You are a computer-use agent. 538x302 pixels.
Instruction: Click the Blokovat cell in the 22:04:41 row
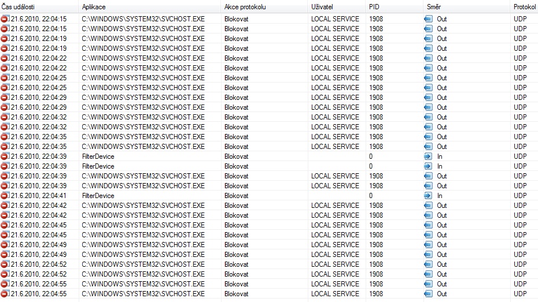tap(236, 196)
